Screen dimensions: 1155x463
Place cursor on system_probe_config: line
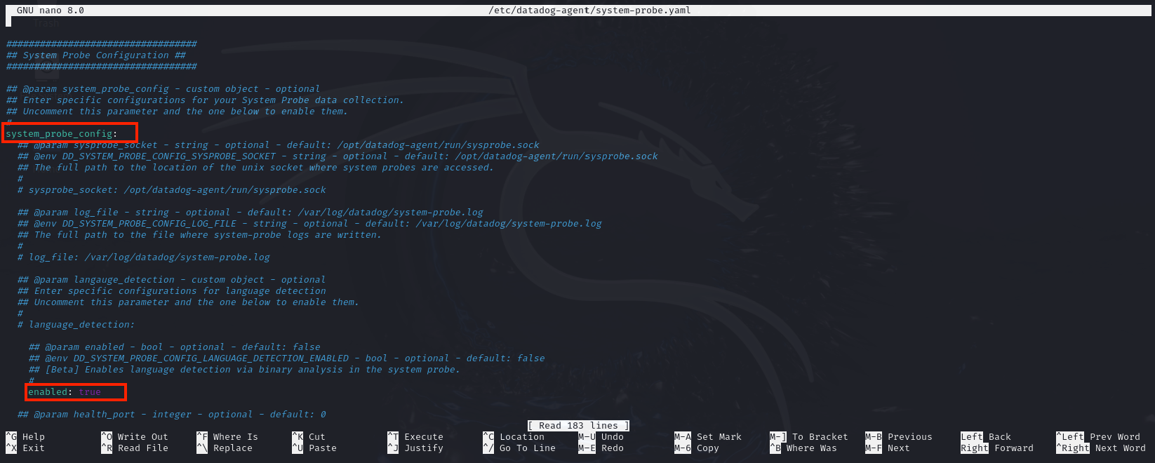point(62,134)
